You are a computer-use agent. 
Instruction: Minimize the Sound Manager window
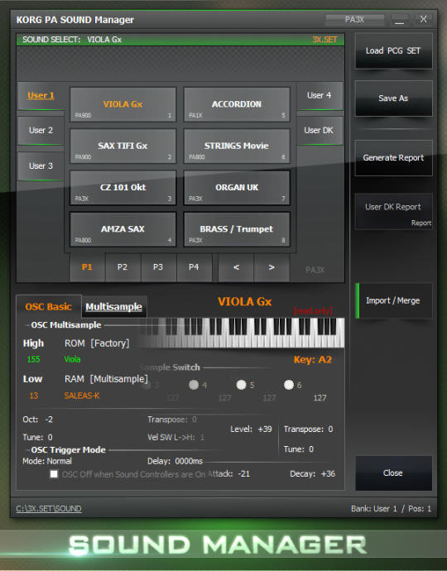pos(400,19)
